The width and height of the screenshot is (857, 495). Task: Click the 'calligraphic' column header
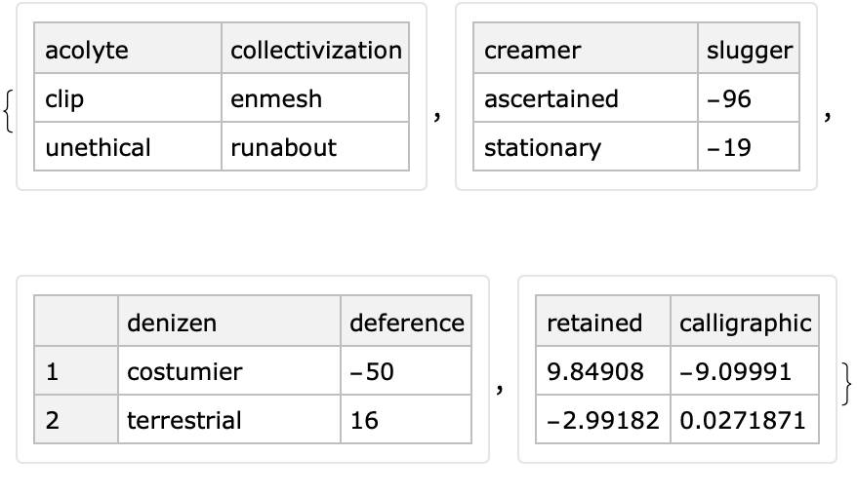pyautogui.click(x=745, y=323)
